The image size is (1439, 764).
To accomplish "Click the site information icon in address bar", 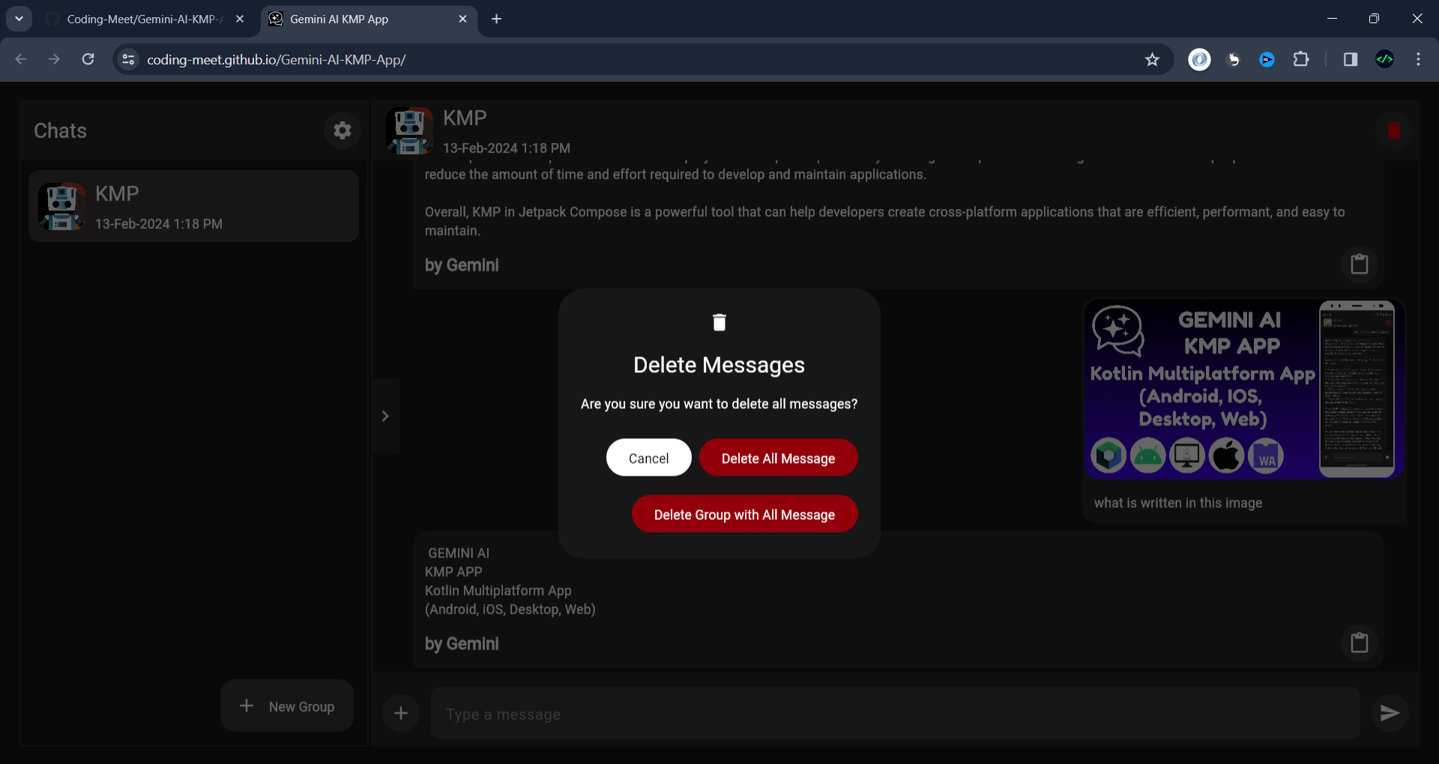I will tap(128, 59).
